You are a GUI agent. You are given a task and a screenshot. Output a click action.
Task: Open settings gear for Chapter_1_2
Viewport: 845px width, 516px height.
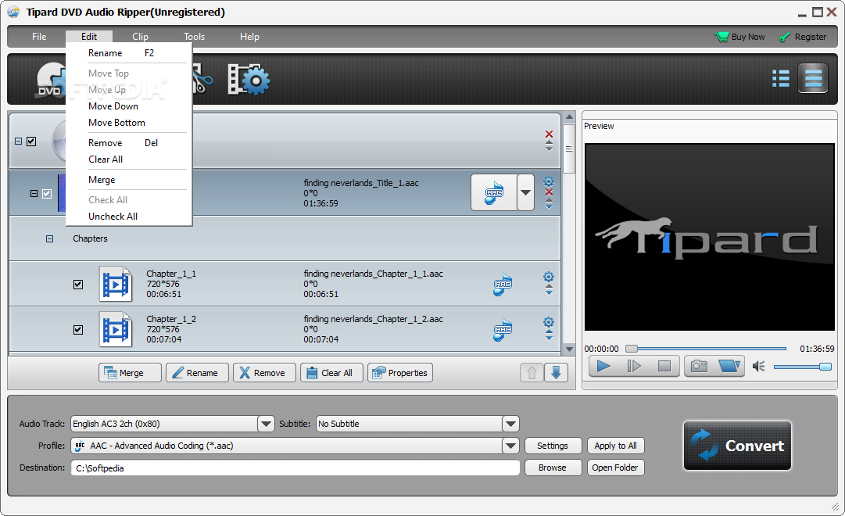point(549,322)
